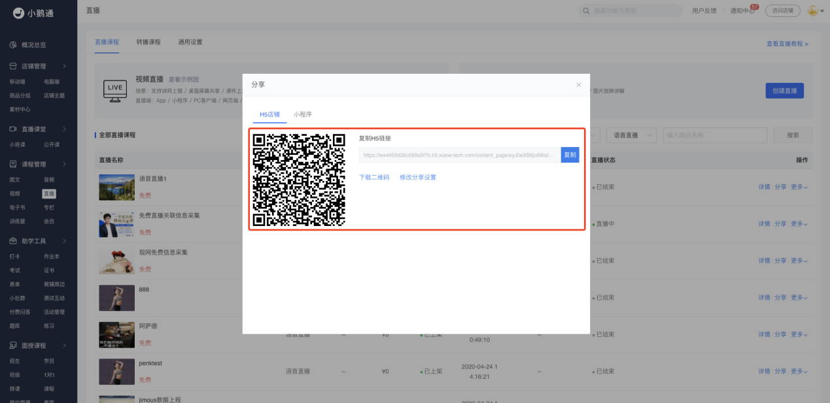Open 详情 for the 语音直播1 row
This screenshot has width=830, height=403.
click(764, 187)
